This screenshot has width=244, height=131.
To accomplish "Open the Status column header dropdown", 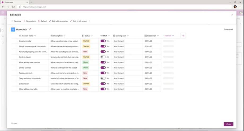I will 92,36.
